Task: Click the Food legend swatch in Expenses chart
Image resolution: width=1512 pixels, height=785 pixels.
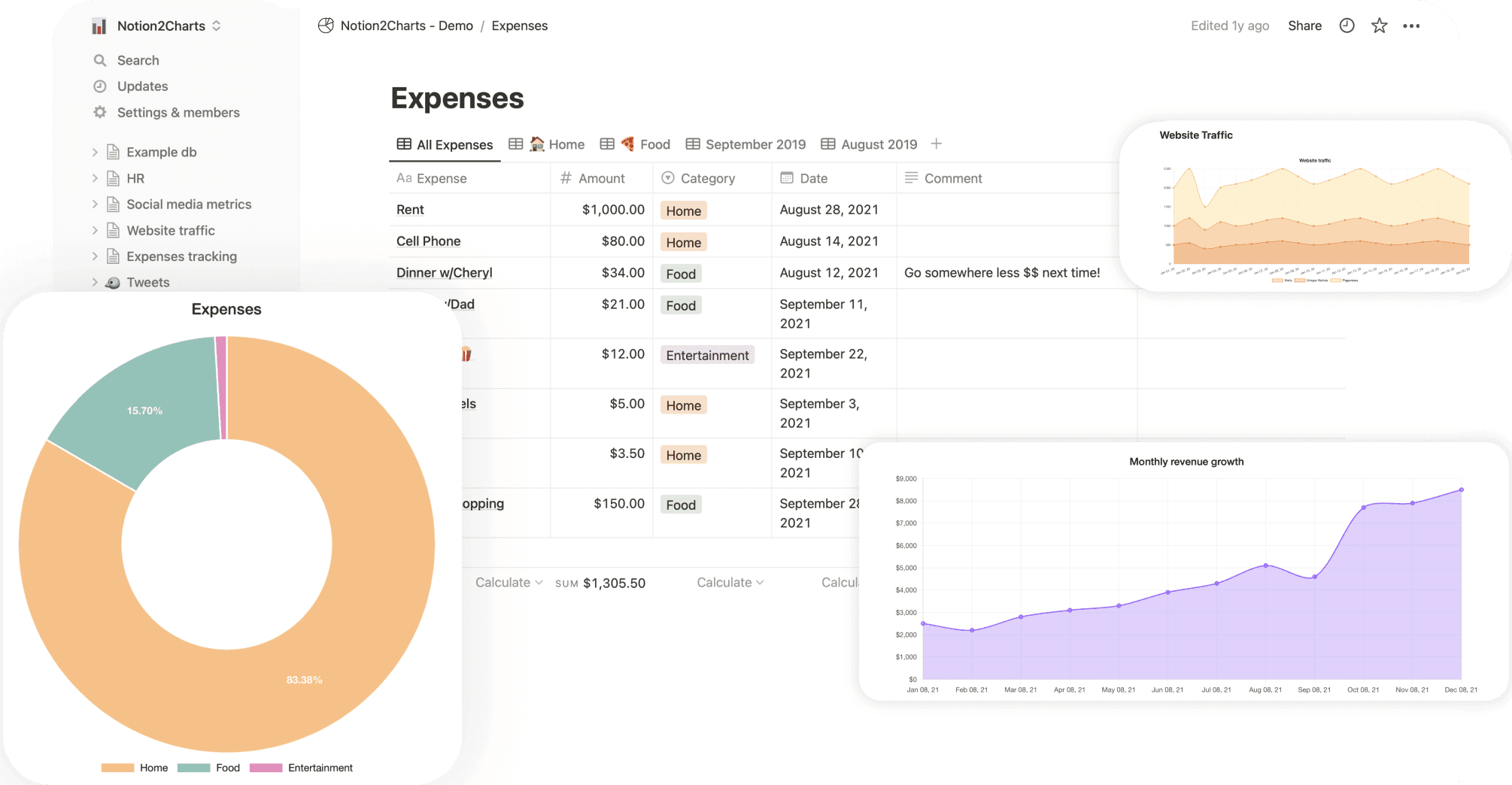Action: pos(193,768)
